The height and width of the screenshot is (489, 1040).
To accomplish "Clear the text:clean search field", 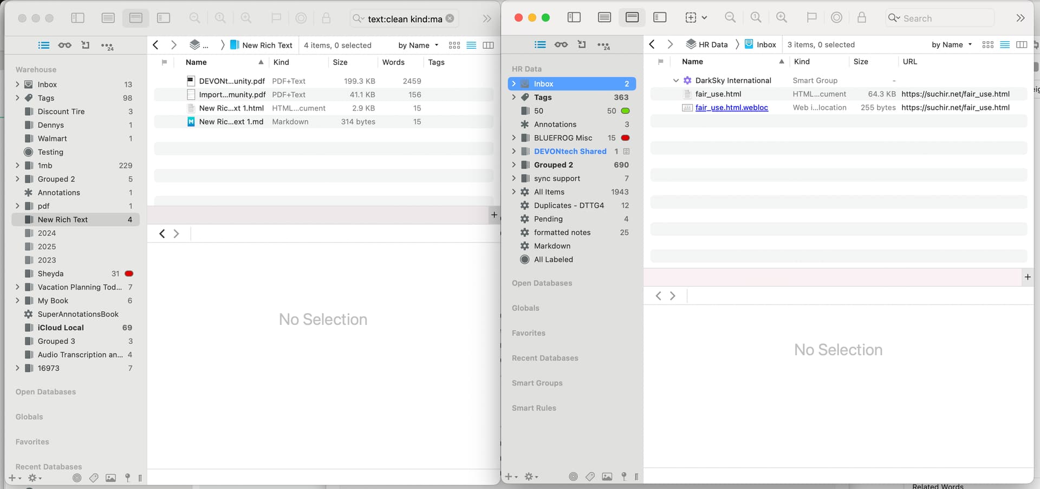I will (450, 18).
